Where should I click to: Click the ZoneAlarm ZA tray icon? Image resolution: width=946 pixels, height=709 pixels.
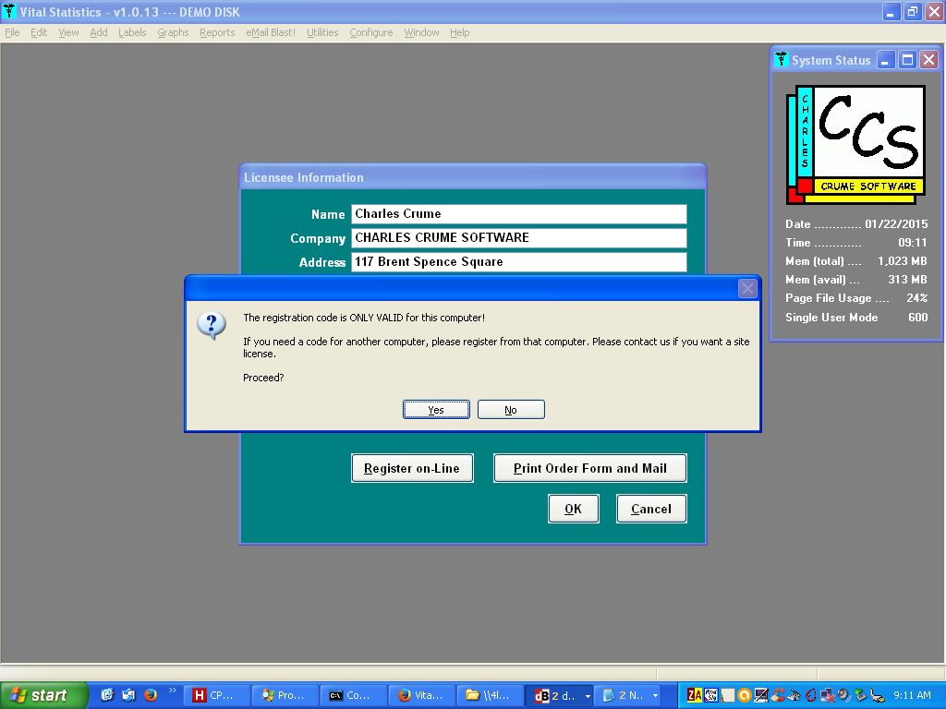(x=695, y=695)
